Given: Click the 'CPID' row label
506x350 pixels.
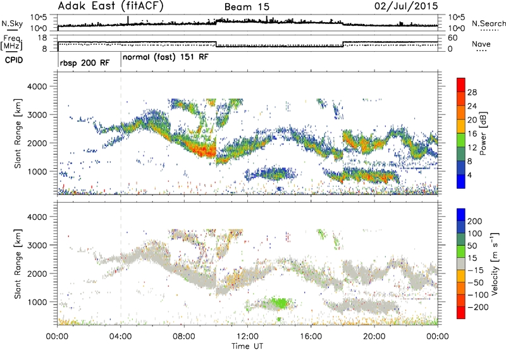Looking at the screenshot, I should 14,60.
